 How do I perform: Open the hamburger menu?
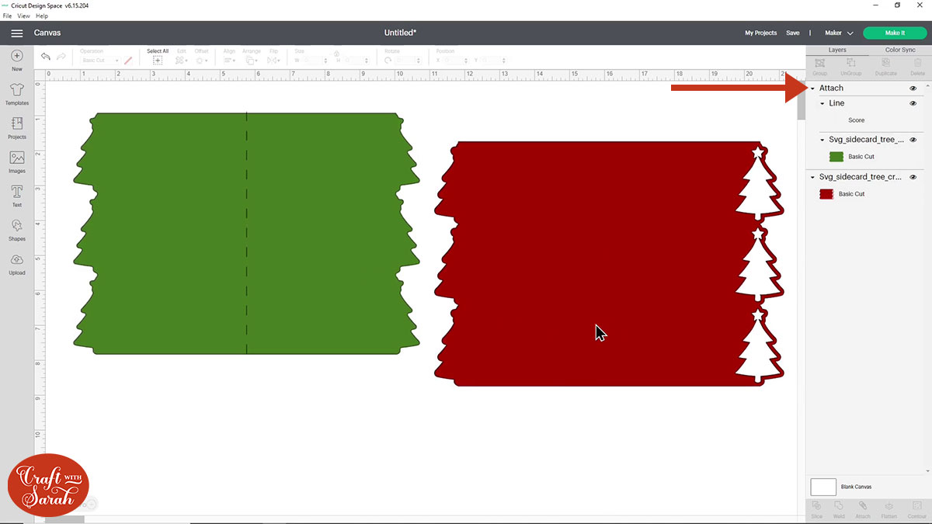[x=16, y=33]
